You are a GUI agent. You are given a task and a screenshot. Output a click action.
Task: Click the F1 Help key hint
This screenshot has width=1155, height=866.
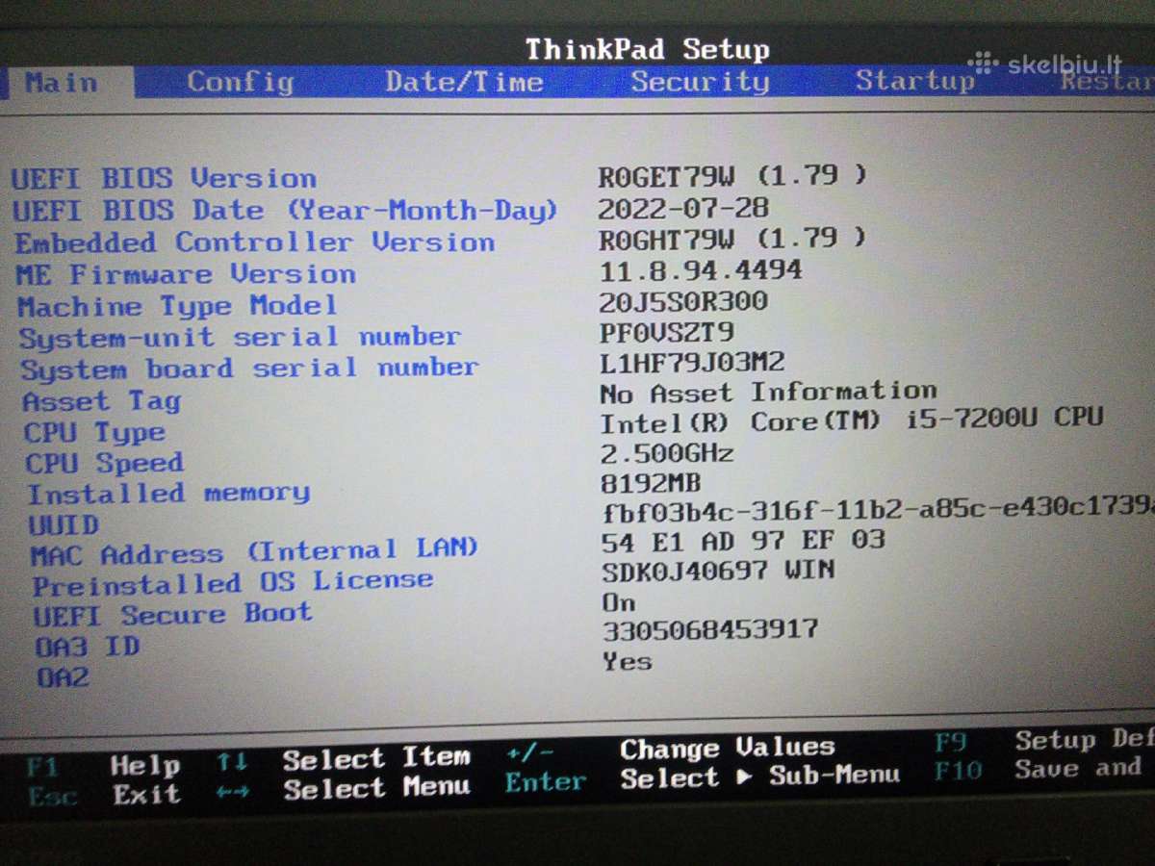point(103,767)
